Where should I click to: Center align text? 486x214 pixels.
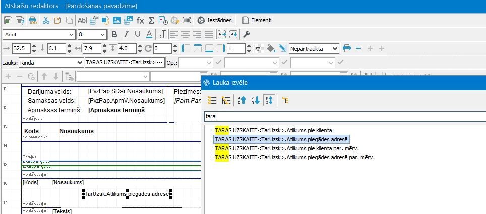(186, 34)
